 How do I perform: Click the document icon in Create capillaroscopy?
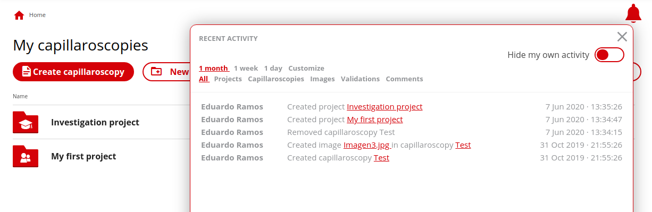point(26,72)
